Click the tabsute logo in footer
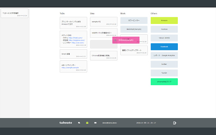Image resolution: width=216 pixels, height=135 pixels. click(66, 123)
